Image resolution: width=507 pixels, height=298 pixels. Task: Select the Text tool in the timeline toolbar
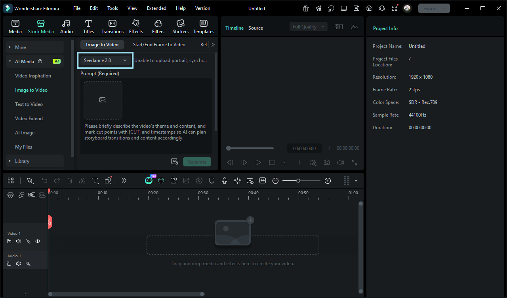click(95, 181)
